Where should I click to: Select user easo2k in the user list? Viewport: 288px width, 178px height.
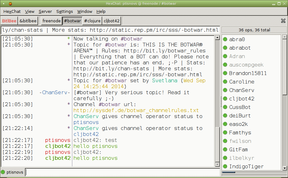click(252, 124)
